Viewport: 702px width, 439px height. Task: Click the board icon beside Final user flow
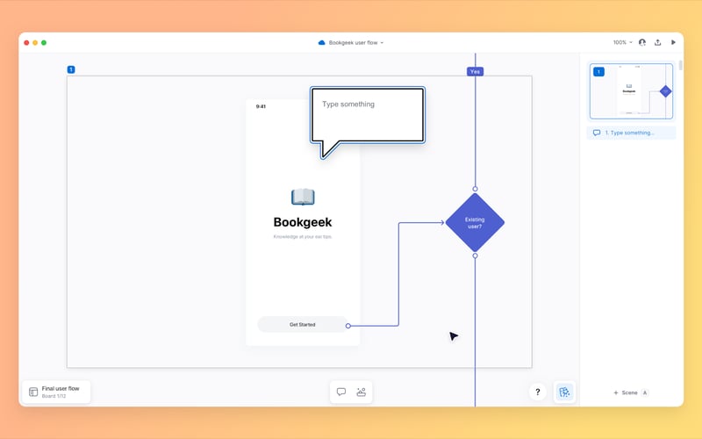point(33,392)
